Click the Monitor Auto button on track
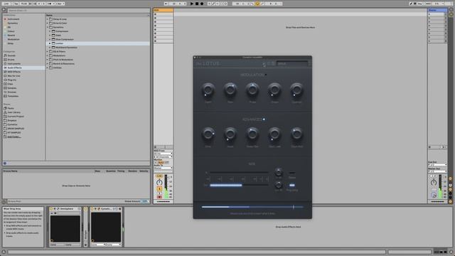Image resolution: width=455 pixels, height=256 pixels. pos(161,163)
